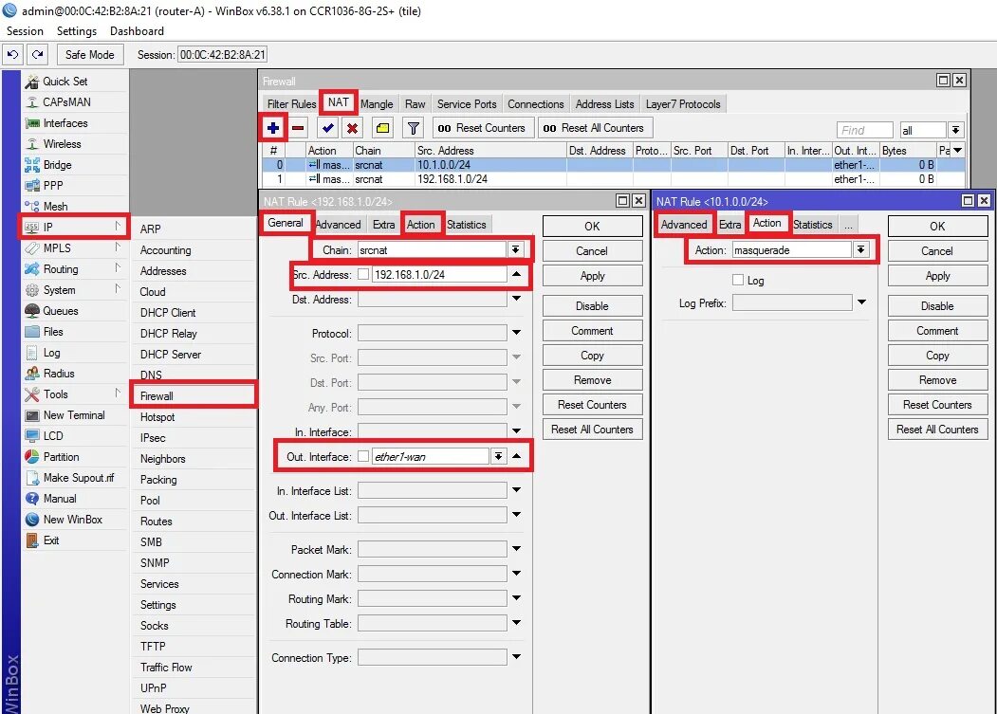The height and width of the screenshot is (714, 997).
Task: Open Manual from the sidebar
Action: point(60,499)
